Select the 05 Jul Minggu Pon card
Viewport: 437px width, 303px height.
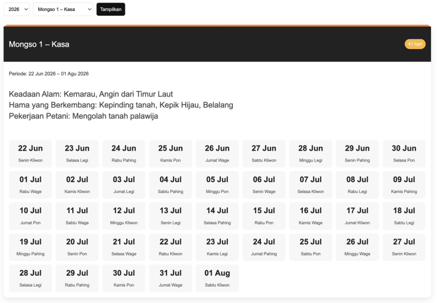(x=217, y=185)
